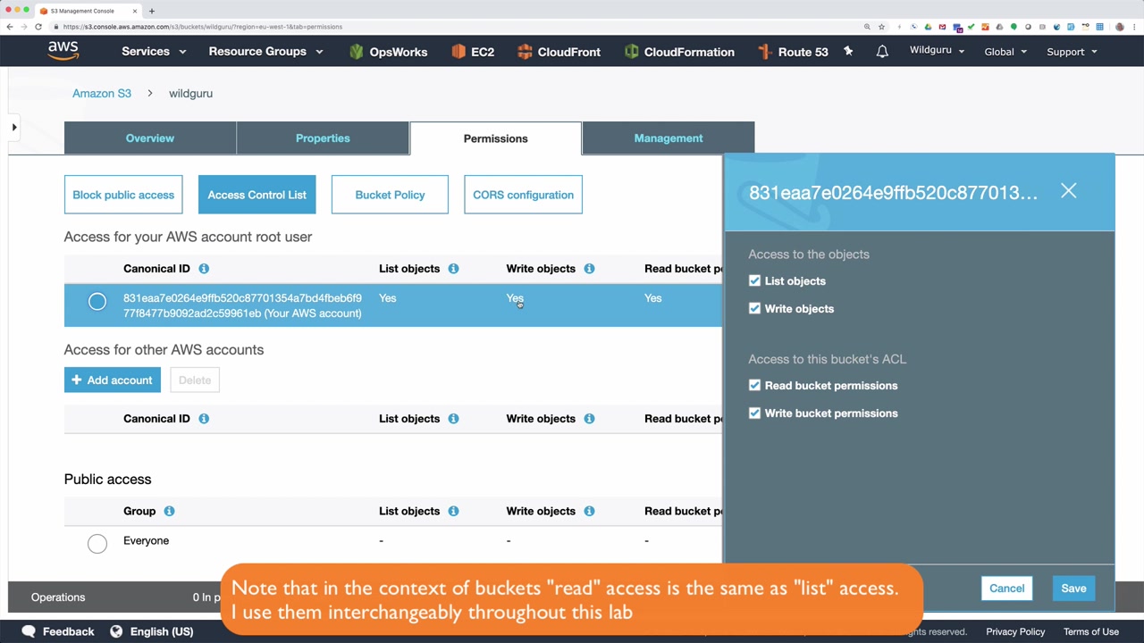This screenshot has width=1144, height=643.
Task: Select the Everyone group radio button
Action: (97, 543)
